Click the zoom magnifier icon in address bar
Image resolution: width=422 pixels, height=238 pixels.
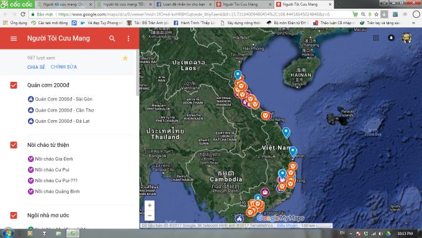pyautogui.click(x=363, y=14)
